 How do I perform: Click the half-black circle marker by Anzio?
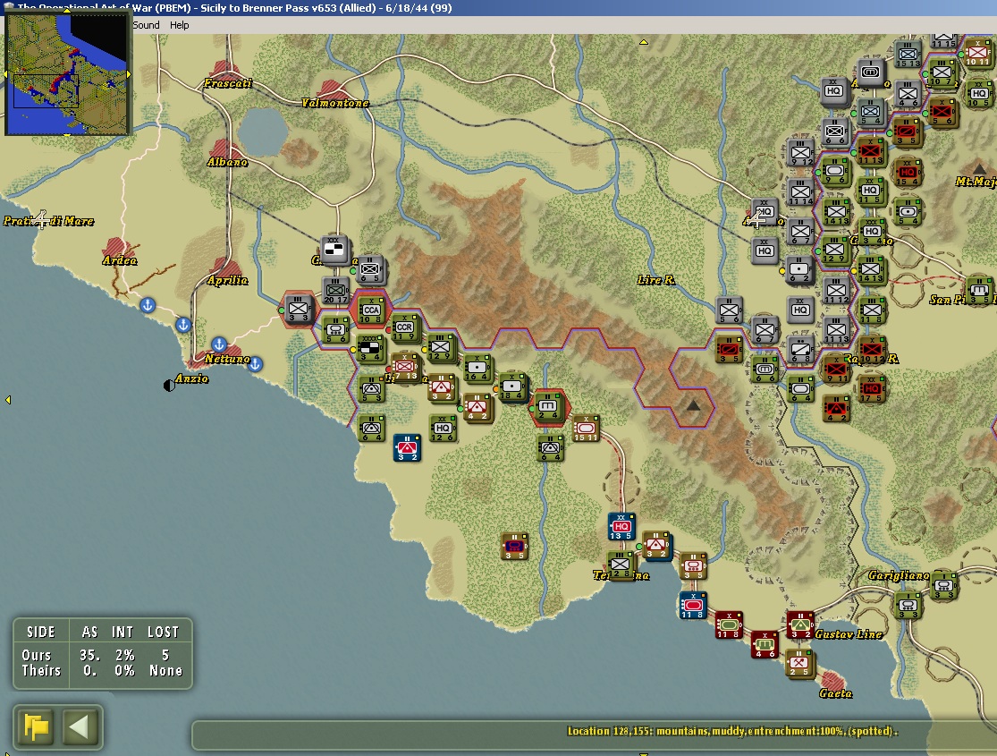[169, 385]
